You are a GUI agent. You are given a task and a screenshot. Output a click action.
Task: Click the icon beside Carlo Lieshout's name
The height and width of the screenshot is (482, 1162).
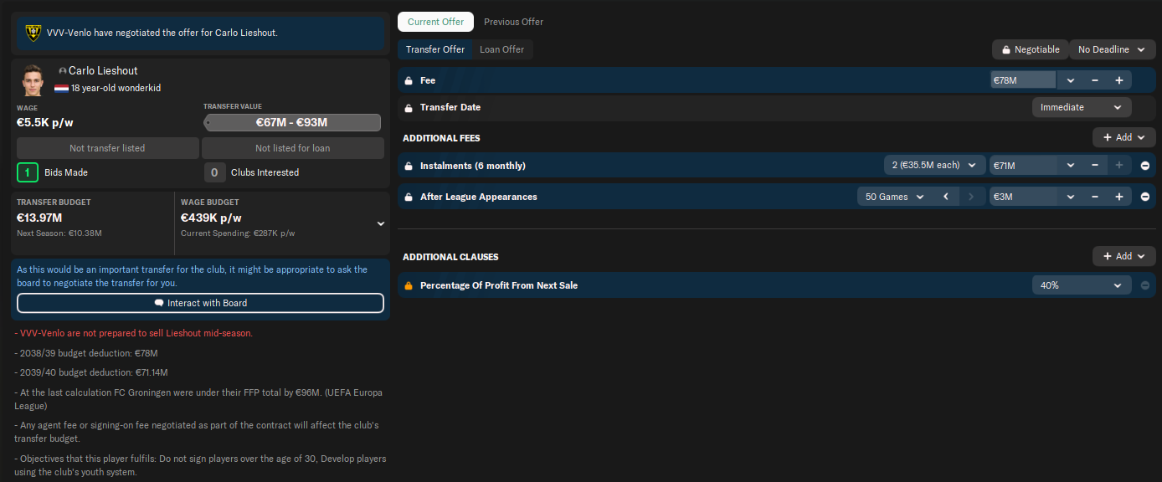point(63,71)
